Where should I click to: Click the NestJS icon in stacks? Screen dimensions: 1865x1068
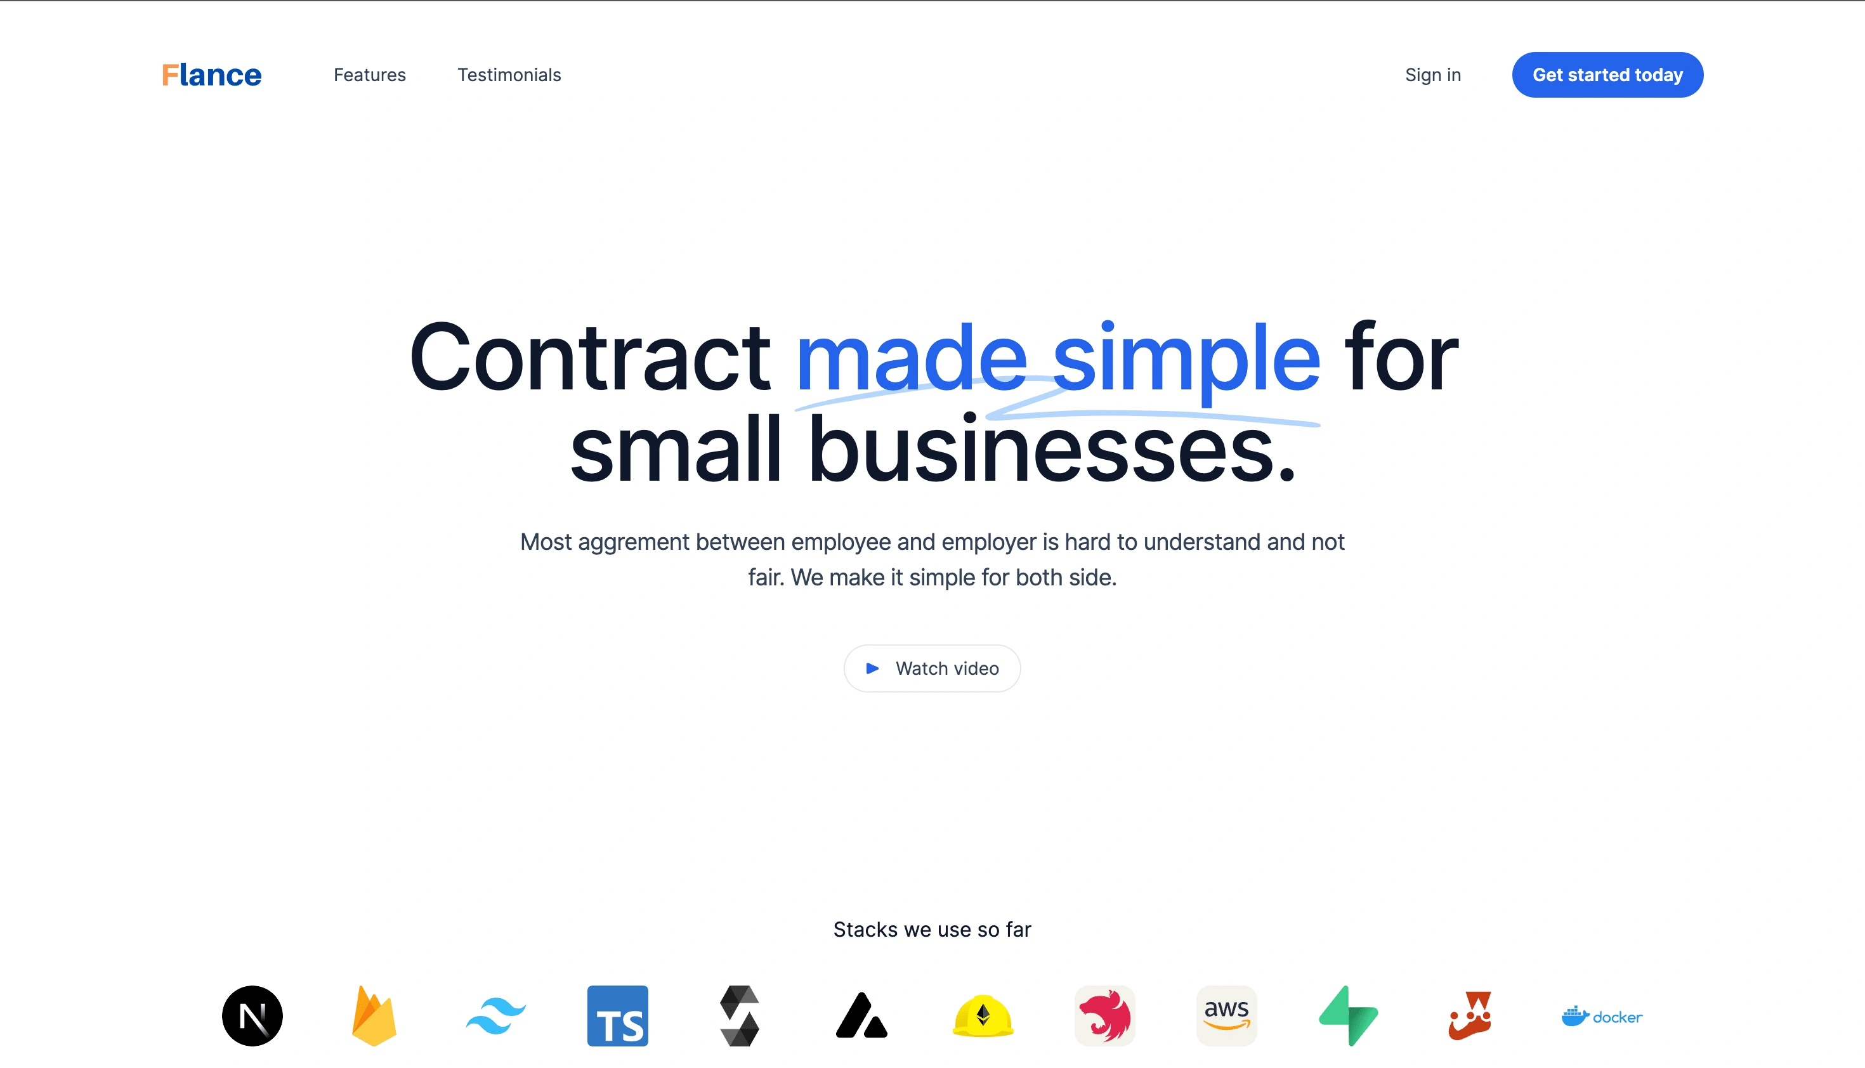point(1104,1014)
